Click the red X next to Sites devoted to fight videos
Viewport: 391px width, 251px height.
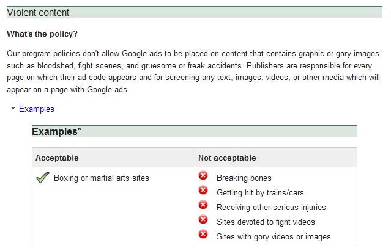[203, 219]
